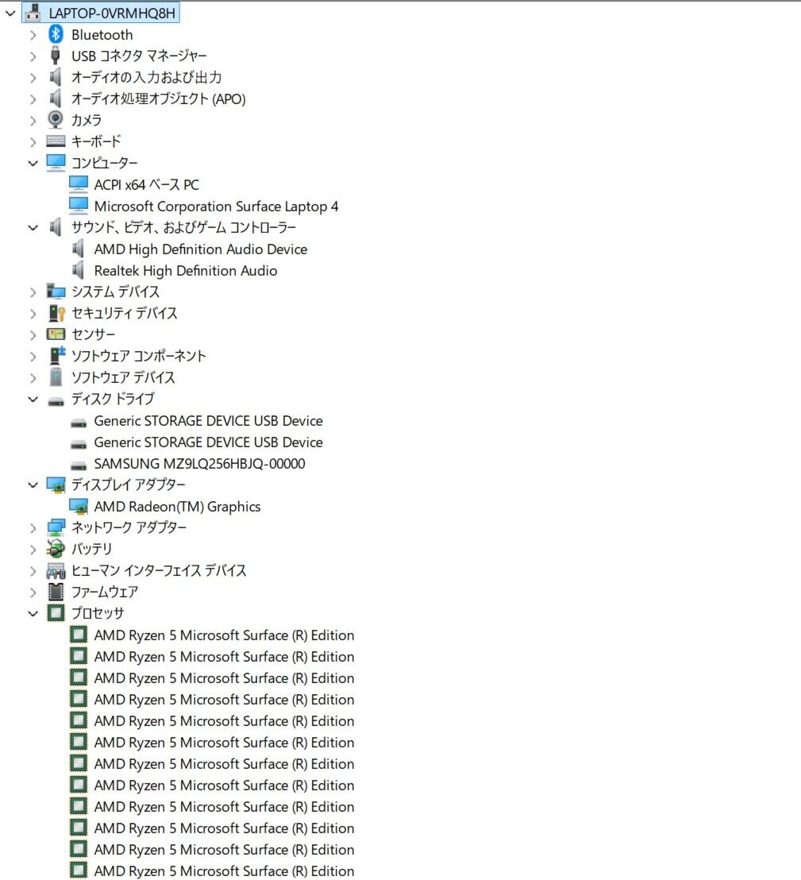Click the webcam icon beside カメラ
This screenshot has height=880, width=801.
click(56, 120)
